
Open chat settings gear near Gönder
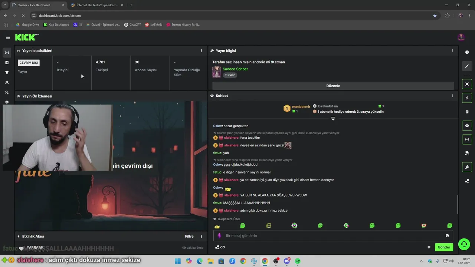click(x=429, y=247)
